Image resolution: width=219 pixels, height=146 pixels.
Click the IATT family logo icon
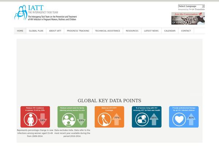coord(21,12)
